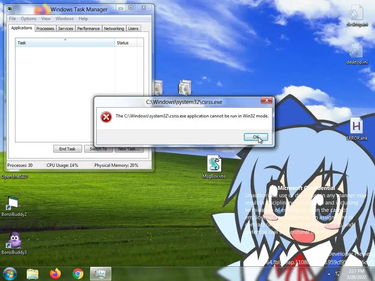The height and width of the screenshot is (281, 375).
Task: Click the CPU Usage: 14% status text
Action: [62, 165]
